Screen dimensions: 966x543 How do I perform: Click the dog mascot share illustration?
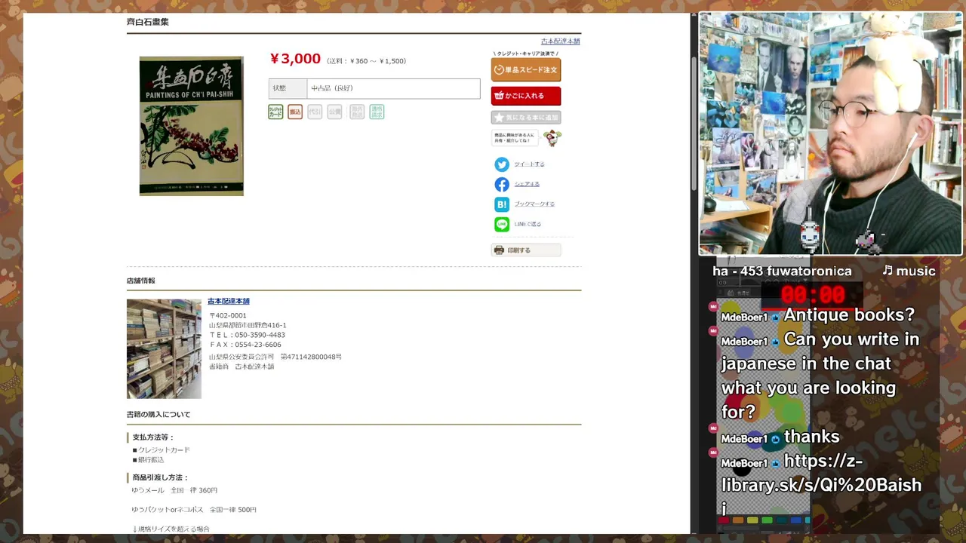552,138
